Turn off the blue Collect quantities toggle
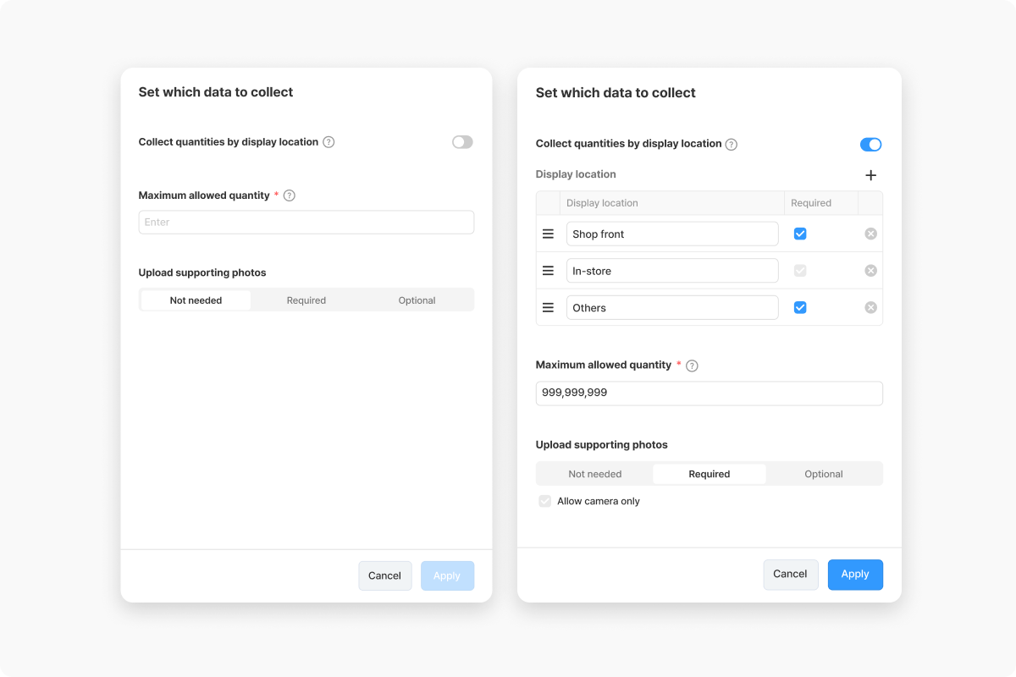The width and height of the screenshot is (1016, 677). click(x=870, y=145)
